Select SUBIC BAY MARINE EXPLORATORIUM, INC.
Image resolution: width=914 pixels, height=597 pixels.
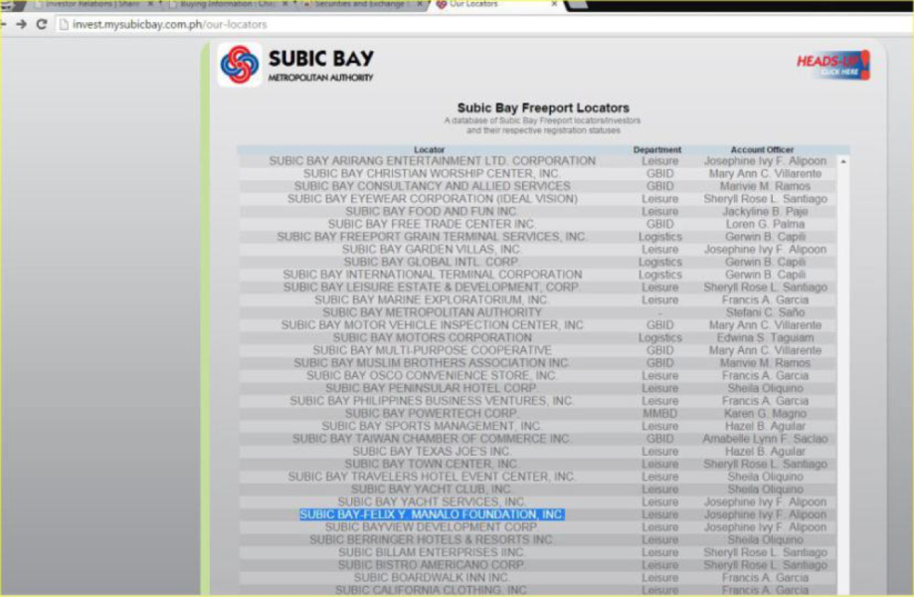pos(432,299)
